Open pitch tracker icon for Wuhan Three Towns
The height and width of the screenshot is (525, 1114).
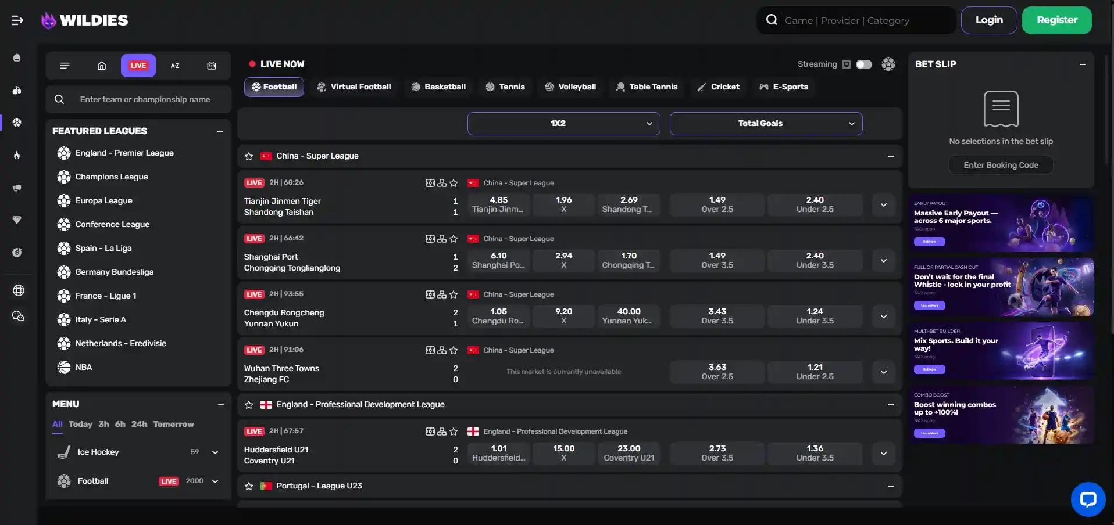(430, 350)
